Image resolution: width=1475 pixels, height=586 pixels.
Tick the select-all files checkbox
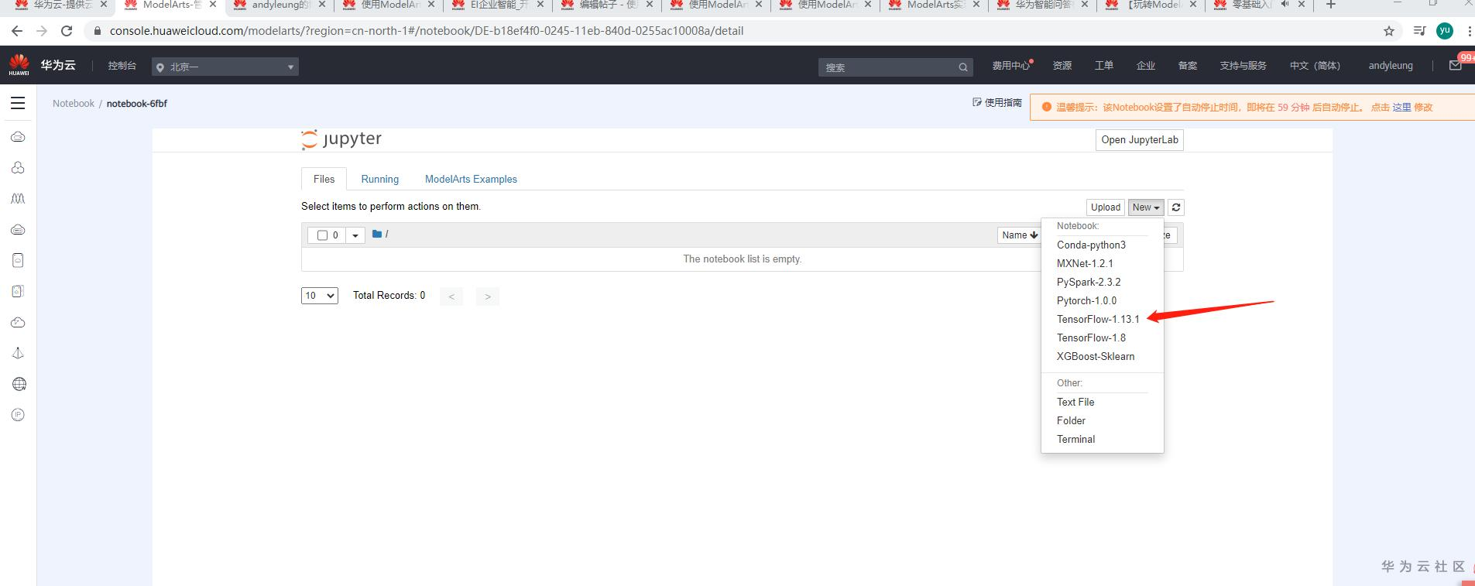click(322, 235)
